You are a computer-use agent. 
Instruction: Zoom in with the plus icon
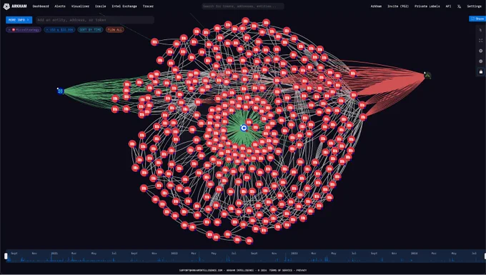[x=481, y=51]
